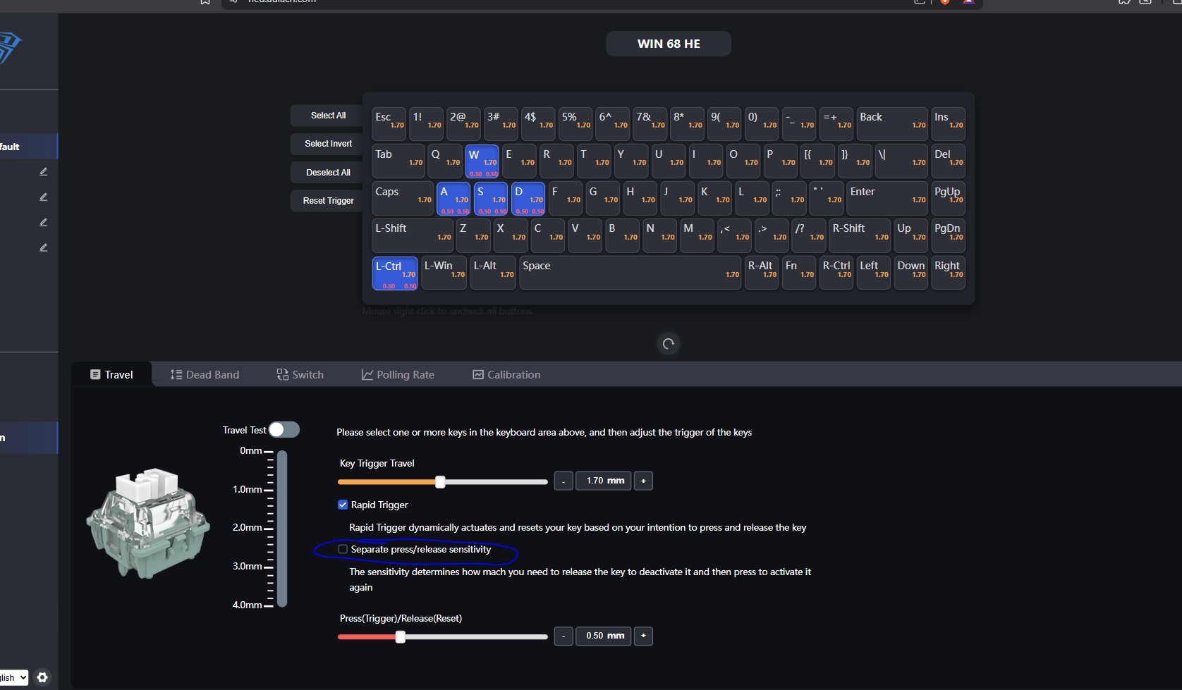
Task: Select the P key
Action: (x=781, y=161)
